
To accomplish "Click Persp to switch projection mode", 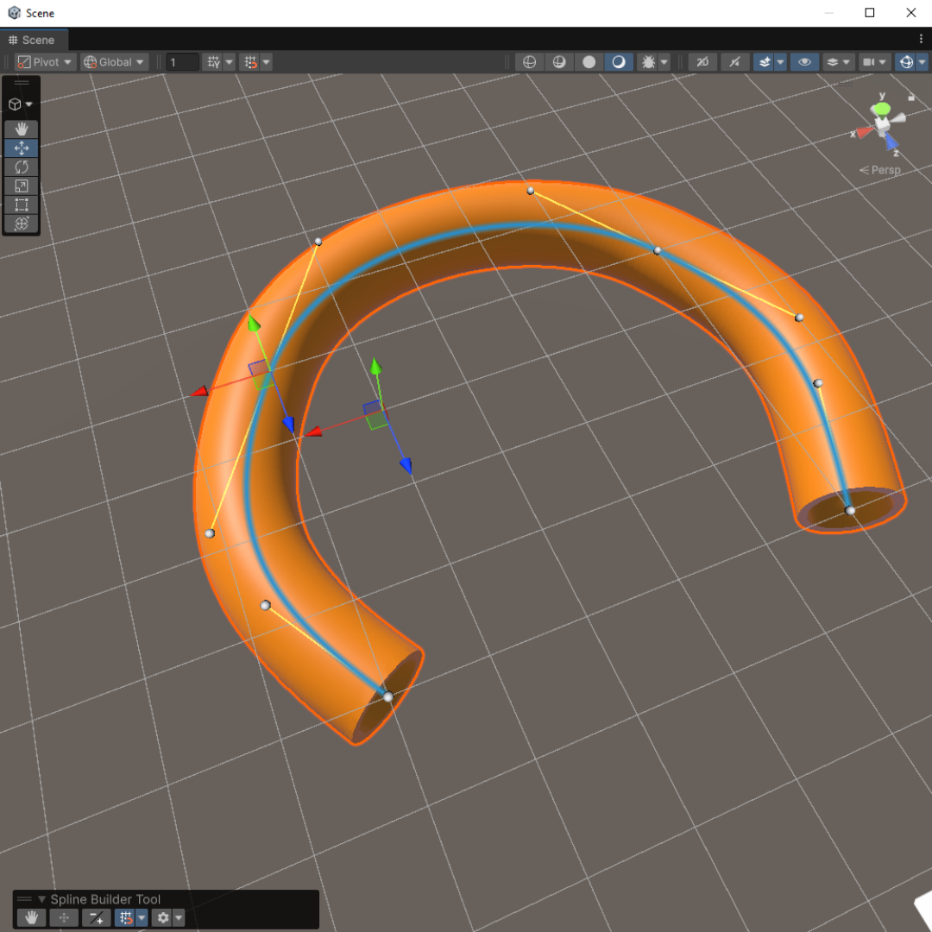I will 880,170.
